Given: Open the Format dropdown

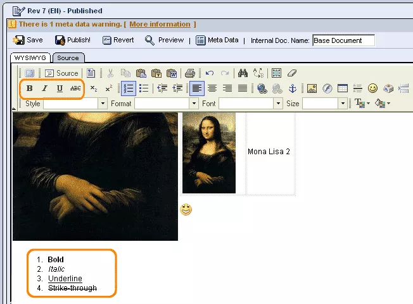Looking at the screenshot, I should (x=166, y=104).
